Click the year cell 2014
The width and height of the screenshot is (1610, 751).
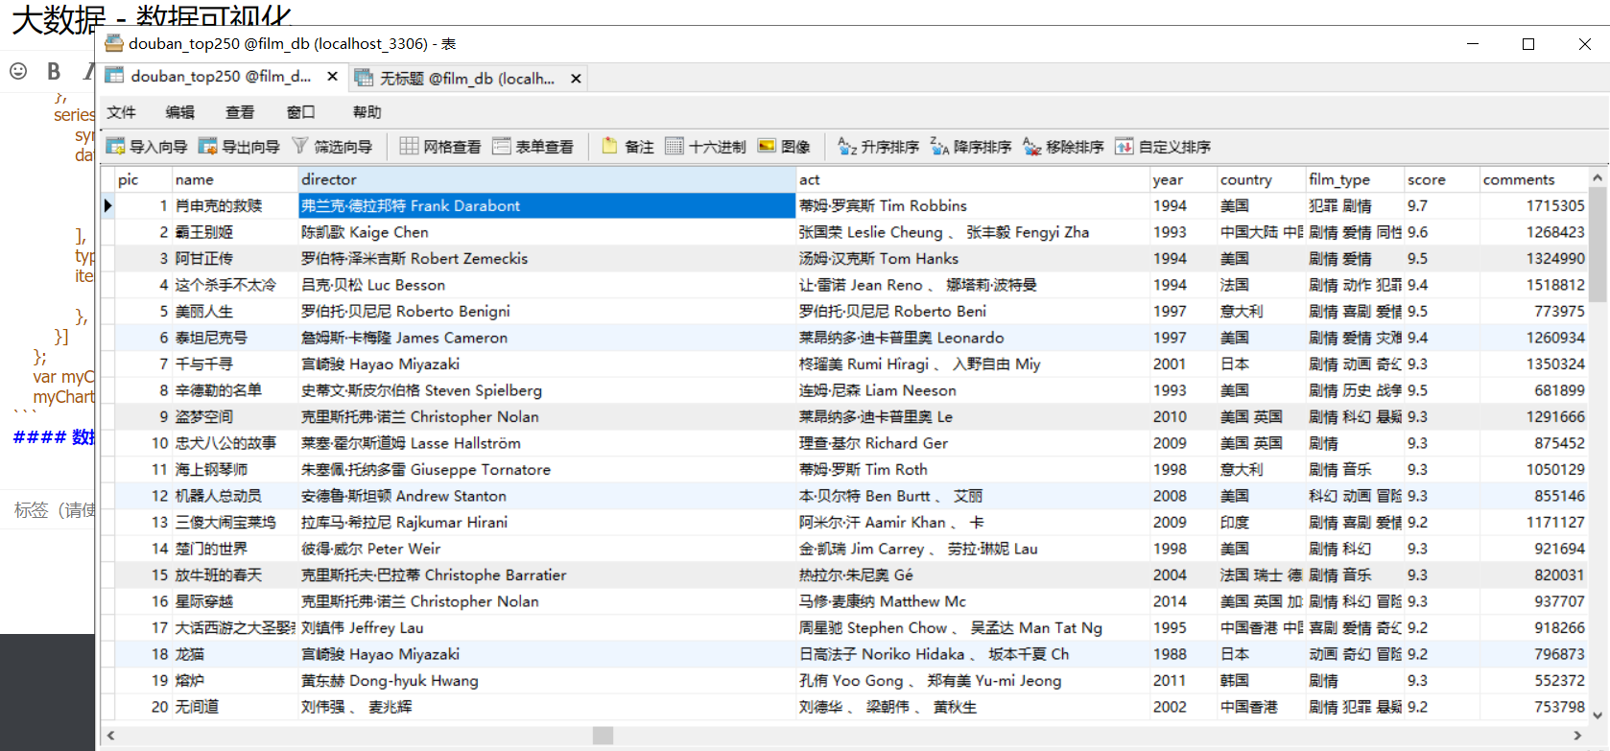(1183, 601)
